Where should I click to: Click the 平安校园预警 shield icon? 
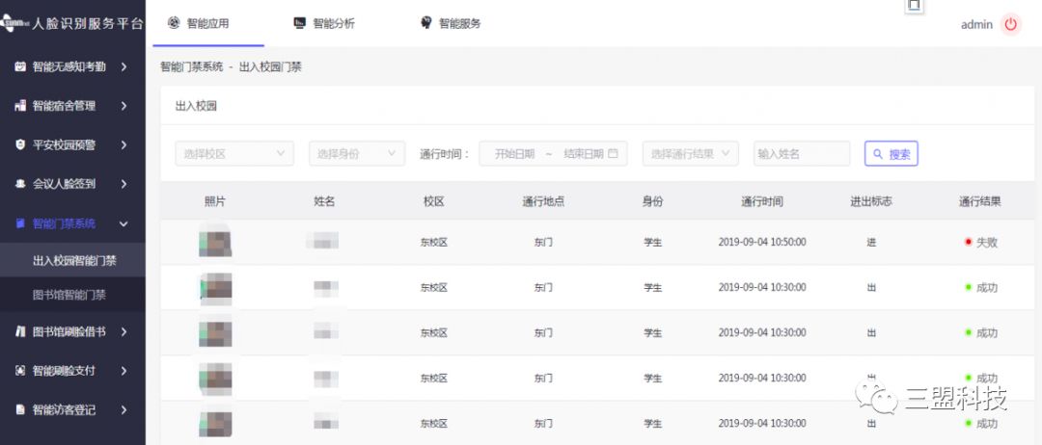click(20, 144)
